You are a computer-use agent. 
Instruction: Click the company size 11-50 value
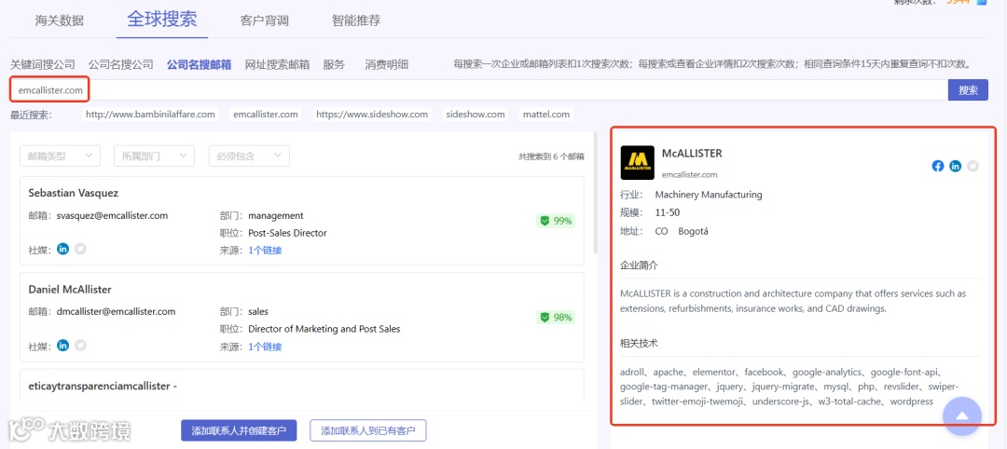[x=668, y=212]
